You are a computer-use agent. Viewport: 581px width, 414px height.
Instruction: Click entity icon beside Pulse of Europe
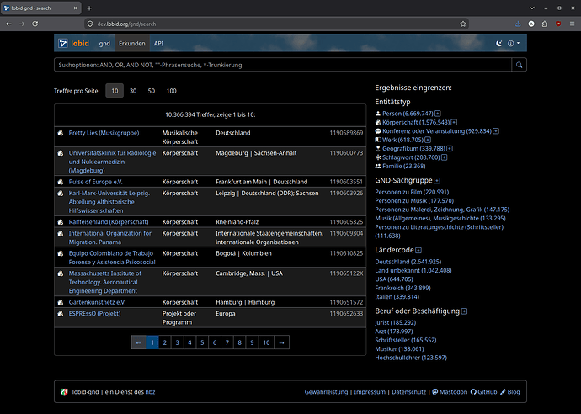(61, 182)
